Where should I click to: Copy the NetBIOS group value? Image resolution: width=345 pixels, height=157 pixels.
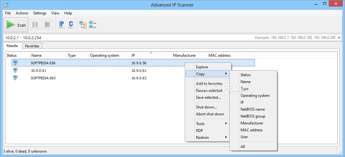click(253, 116)
